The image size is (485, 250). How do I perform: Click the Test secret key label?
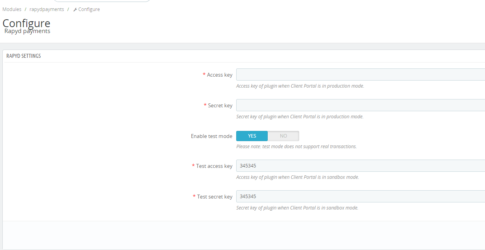[215, 197]
